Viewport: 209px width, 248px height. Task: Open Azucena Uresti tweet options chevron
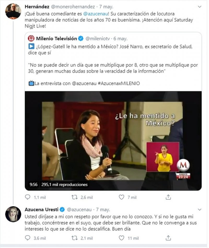pos(200,210)
